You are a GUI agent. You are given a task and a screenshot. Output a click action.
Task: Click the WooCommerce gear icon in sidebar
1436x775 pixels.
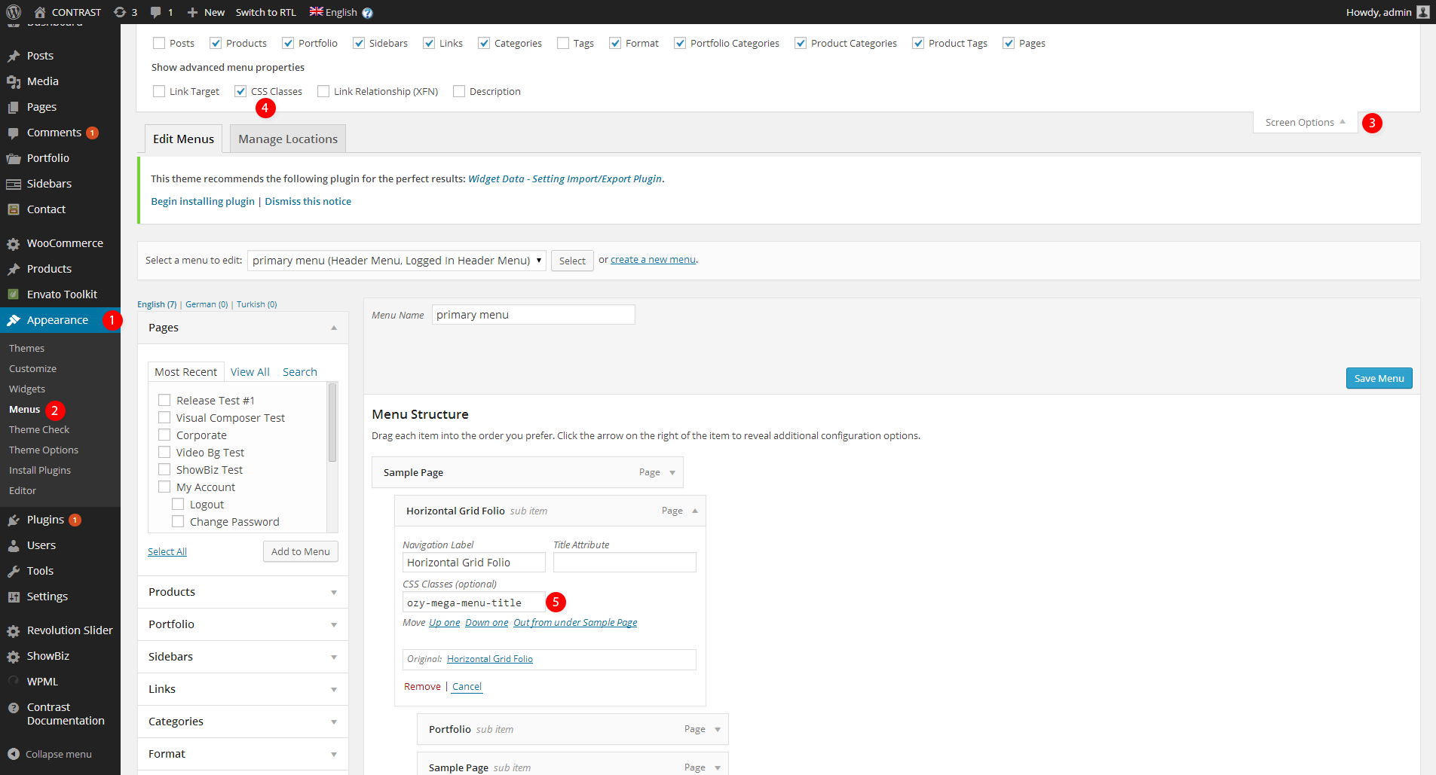coord(13,243)
